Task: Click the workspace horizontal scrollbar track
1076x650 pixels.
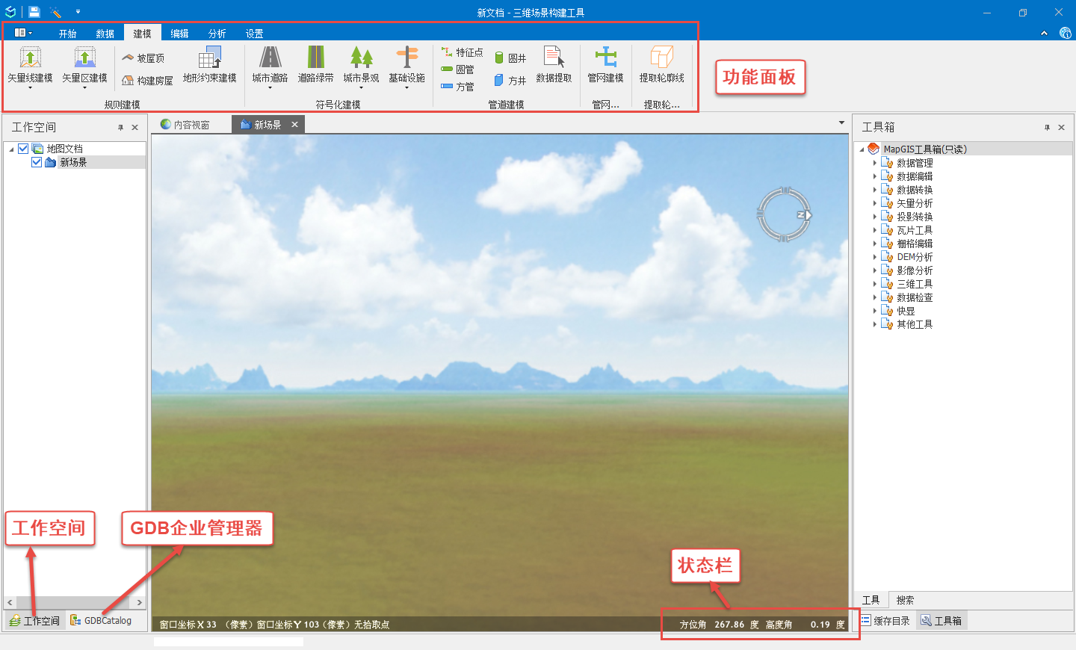Action: tap(75, 602)
